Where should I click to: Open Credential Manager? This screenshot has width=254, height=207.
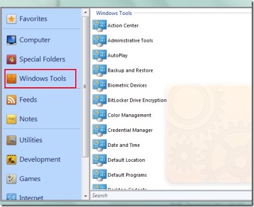[x=130, y=130]
